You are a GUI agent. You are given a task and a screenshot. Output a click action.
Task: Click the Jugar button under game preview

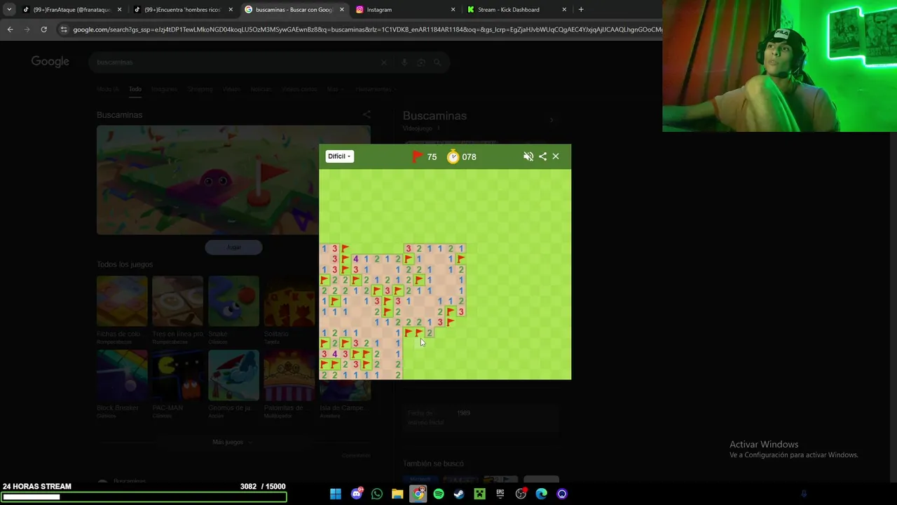234,247
